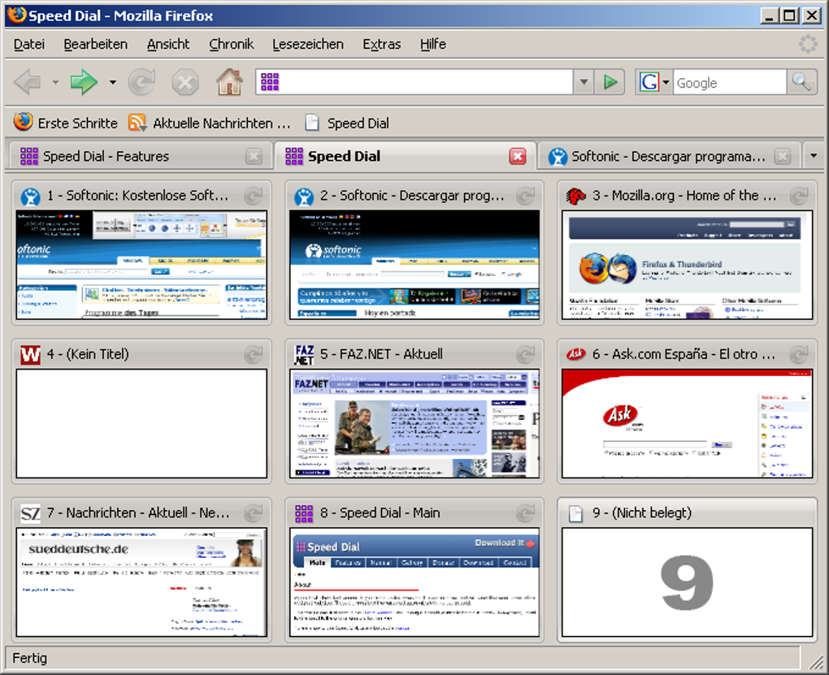Open Erste Schritte bookmark
The width and height of the screenshot is (829, 675).
[66, 123]
